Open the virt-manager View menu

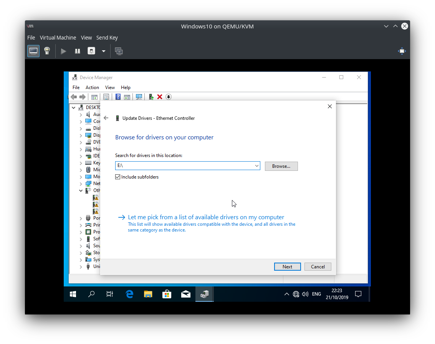86,38
